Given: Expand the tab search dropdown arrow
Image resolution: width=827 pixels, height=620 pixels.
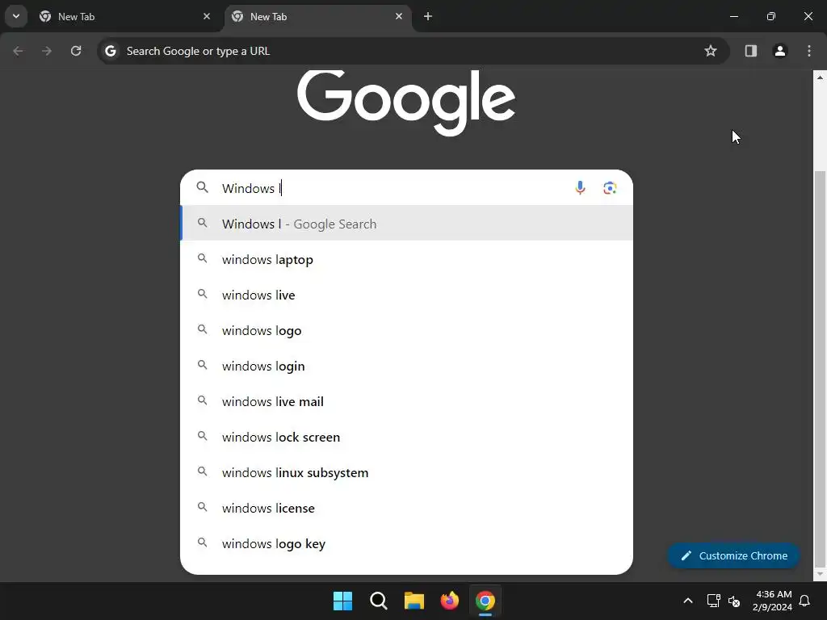Looking at the screenshot, I should pyautogui.click(x=16, y=16).
